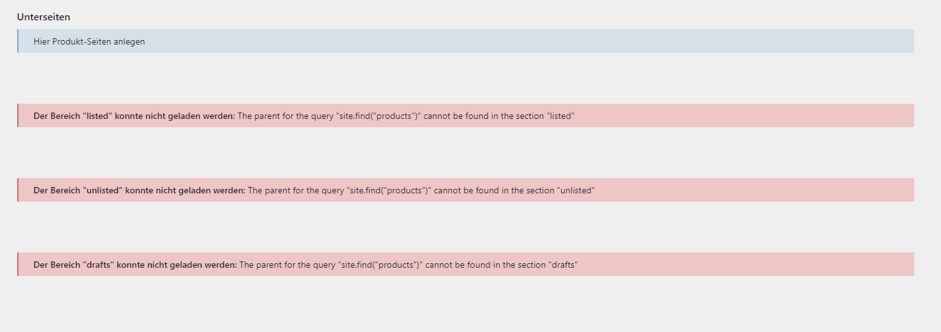Click the first error box's red left border
Viewport: 941px width, 332px height.
(18, 116)
